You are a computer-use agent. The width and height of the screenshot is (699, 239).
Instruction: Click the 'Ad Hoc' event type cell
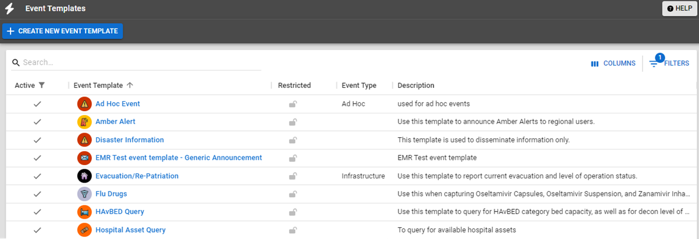click(353, 104)
